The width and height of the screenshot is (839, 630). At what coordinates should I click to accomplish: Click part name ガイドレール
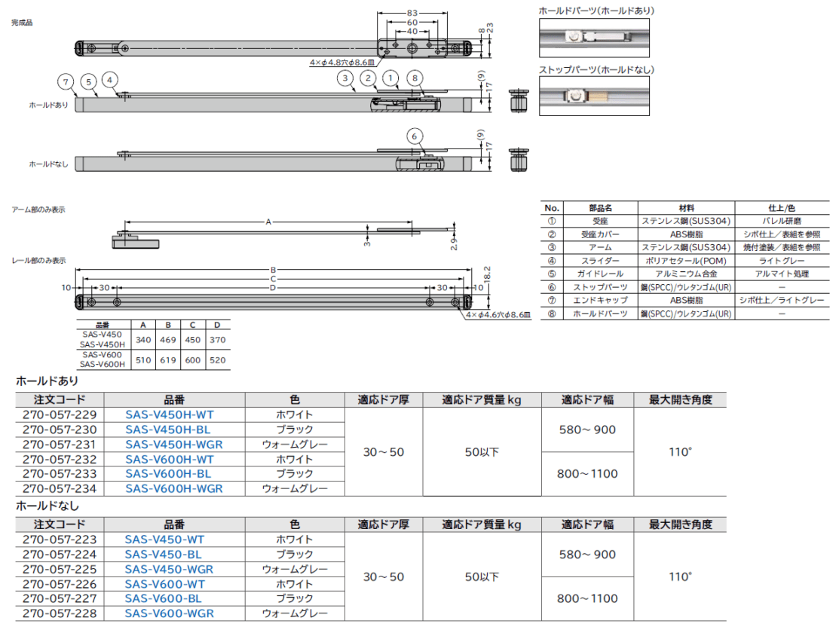click(600, 274)
